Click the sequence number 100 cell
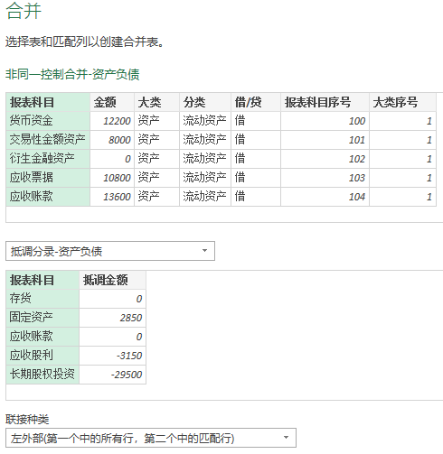443x454 pixels. tap(325, 121)
